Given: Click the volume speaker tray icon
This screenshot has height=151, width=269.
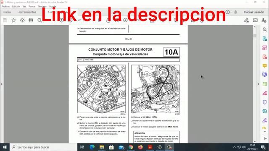Looking at the screenshot, I should [x=244, y=147].
